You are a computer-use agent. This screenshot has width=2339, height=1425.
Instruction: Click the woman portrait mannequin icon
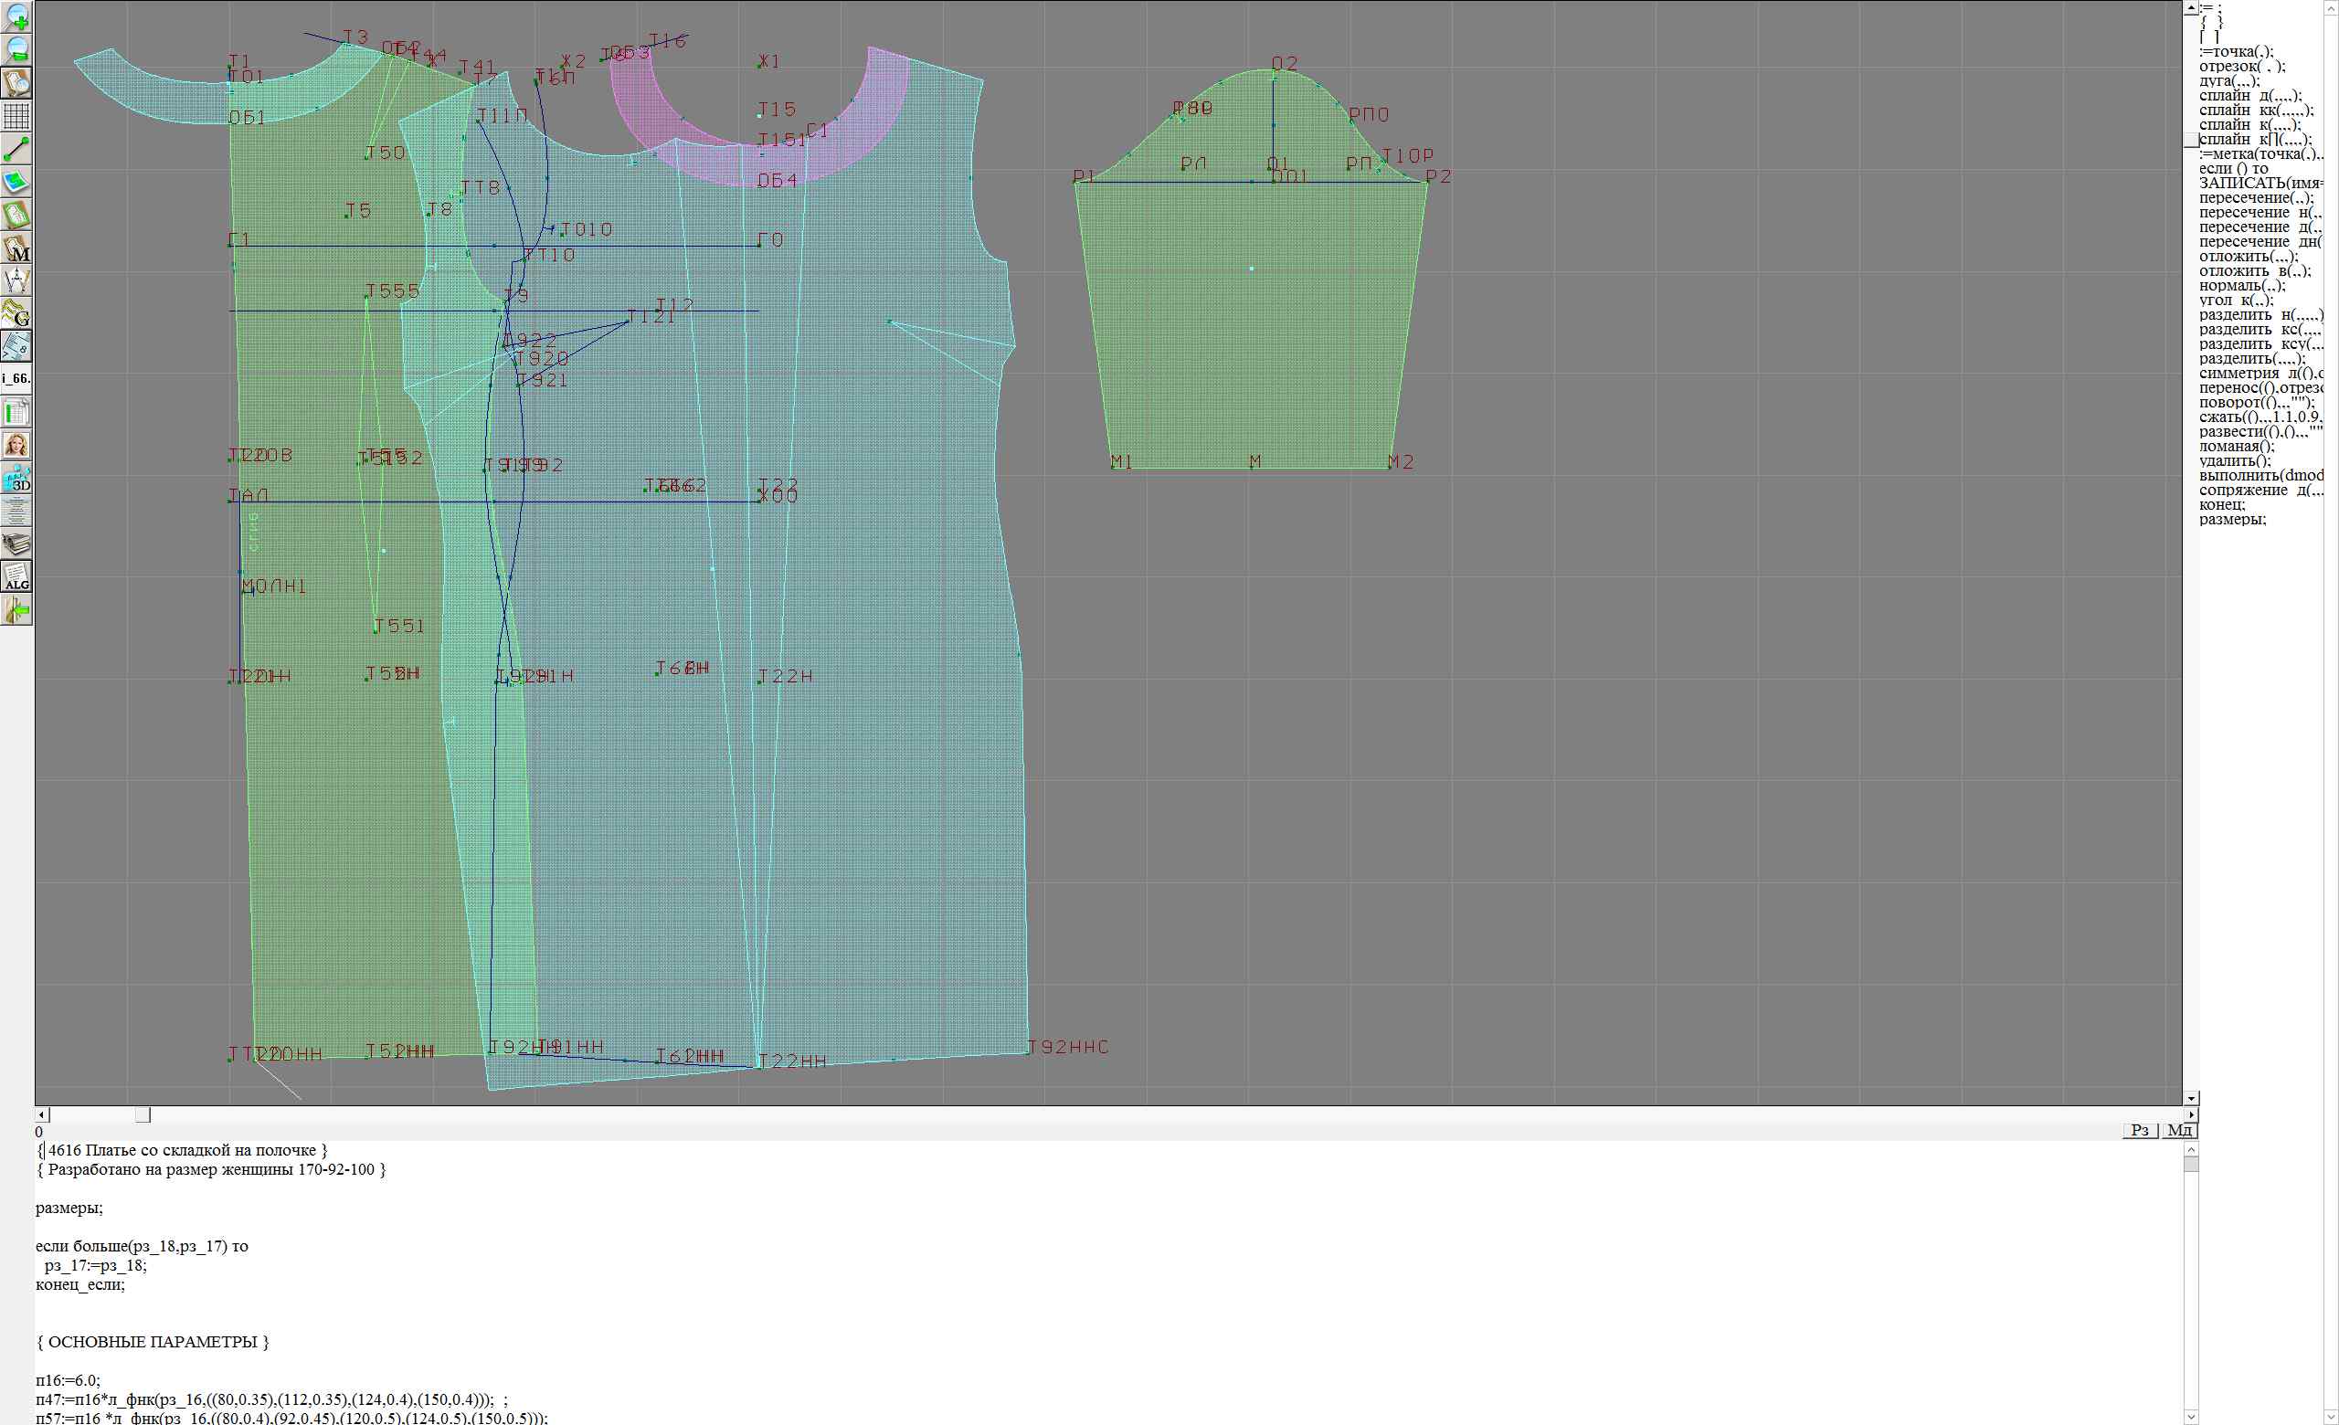pyautogui.click(x=17, y=445)
